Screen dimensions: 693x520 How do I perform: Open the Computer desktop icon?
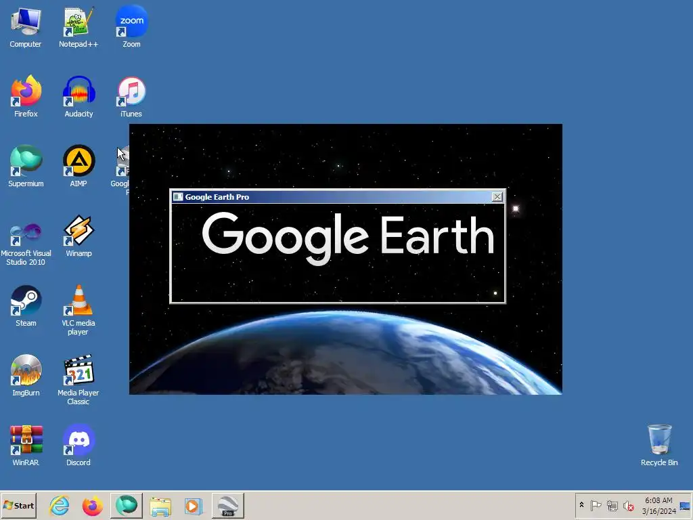coord(26,27)
